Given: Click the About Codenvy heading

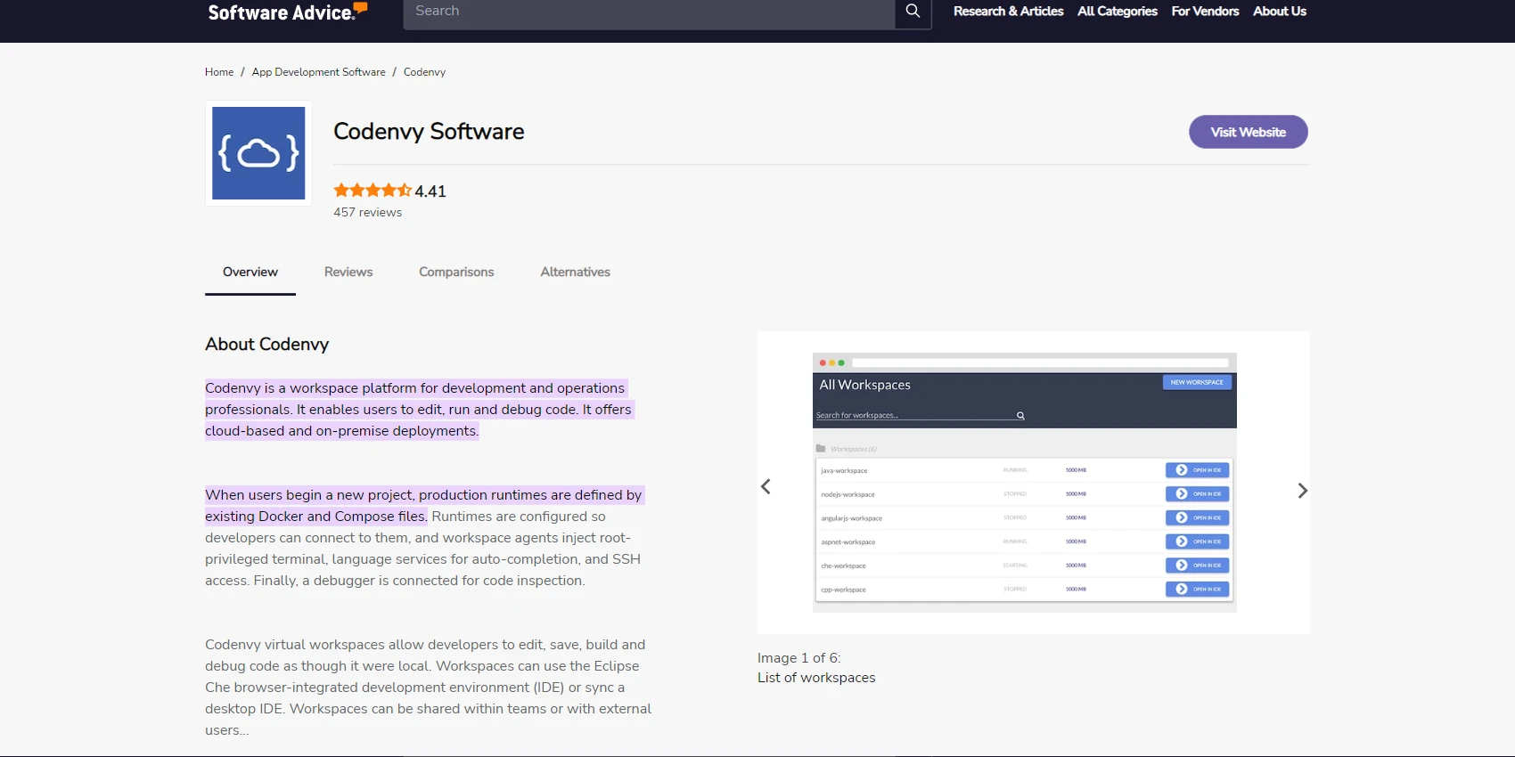Looking at the screenshot, I should [x=266, y=345].
